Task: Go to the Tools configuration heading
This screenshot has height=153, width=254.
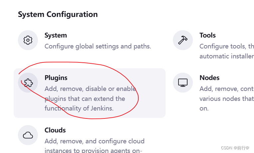Action: click(207, 36)
